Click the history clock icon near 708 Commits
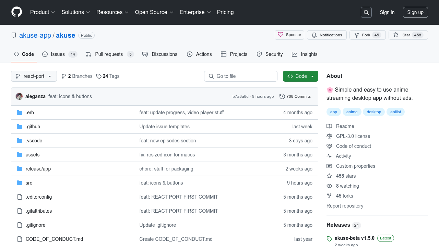Viewport: 439px width, 247px height. pos(282,96)
